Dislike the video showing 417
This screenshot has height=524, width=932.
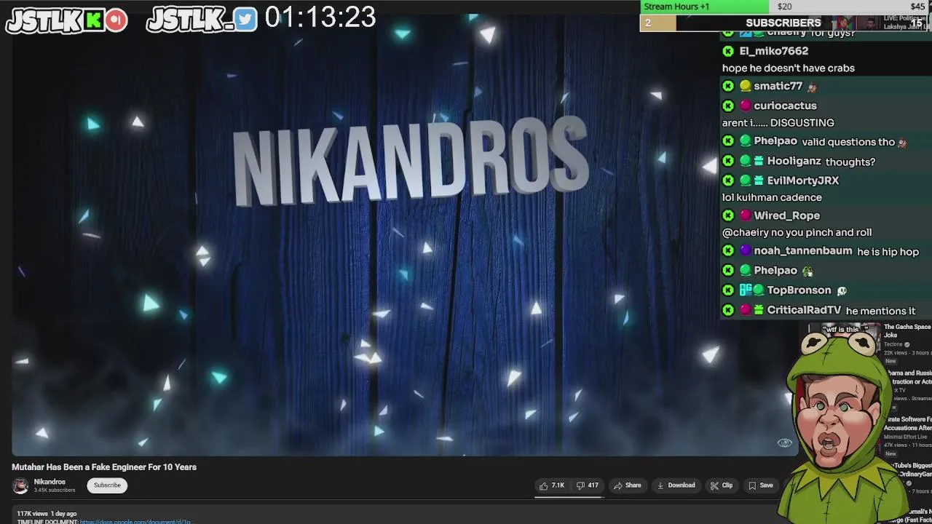588,485
